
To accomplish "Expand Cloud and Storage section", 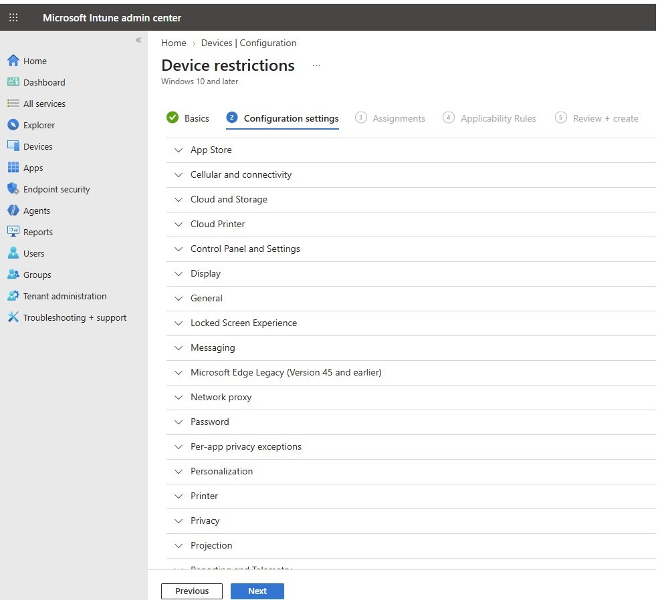I will coord(411,199).
